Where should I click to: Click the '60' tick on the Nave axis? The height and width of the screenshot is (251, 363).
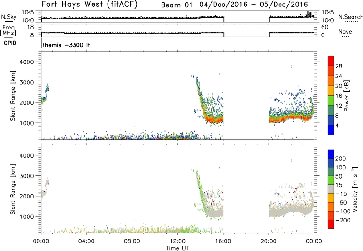click(324, 27)
